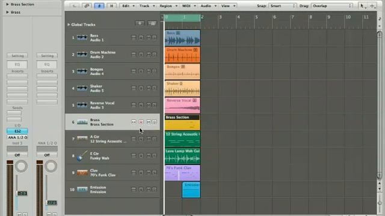Image resolution: width=385 pixels, height=216 pixels.
Task: Click the freeze button on Brass track
Action: click(134, 122)
